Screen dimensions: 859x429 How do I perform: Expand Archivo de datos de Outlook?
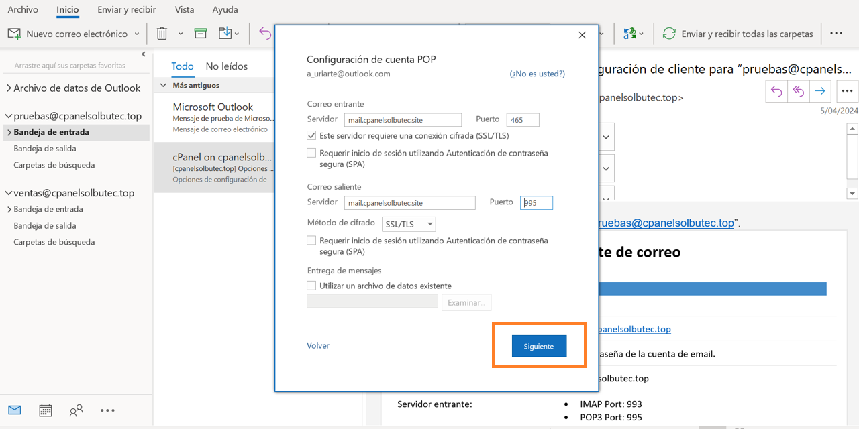pyautogui.click(x=9, y=88)
